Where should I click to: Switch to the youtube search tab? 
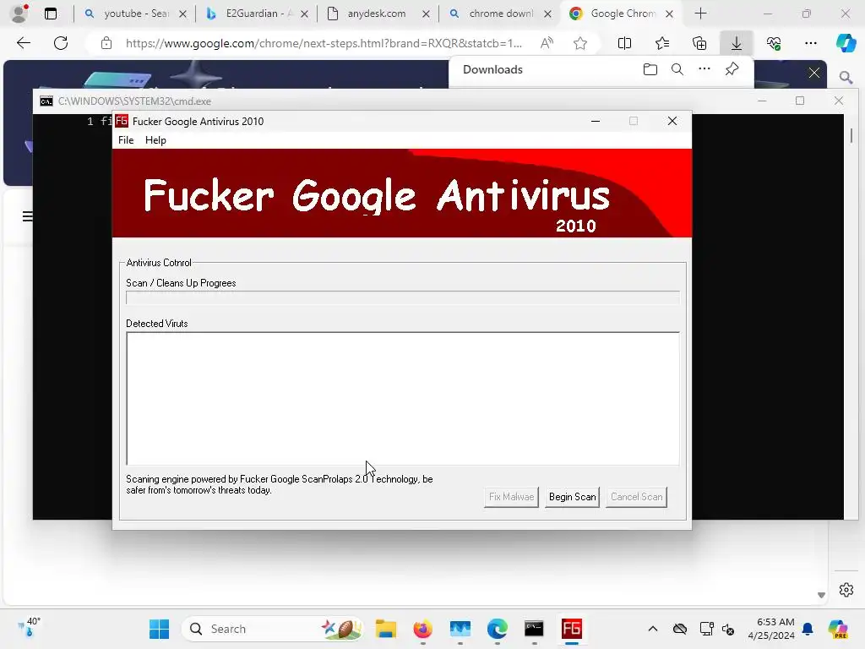pos(135,14)
